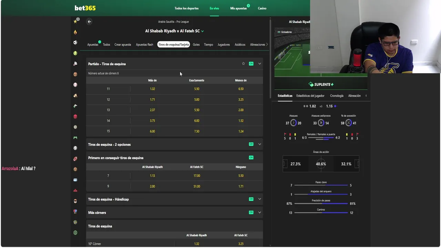Open the Estadísticas stats tab

pos(285,96)
